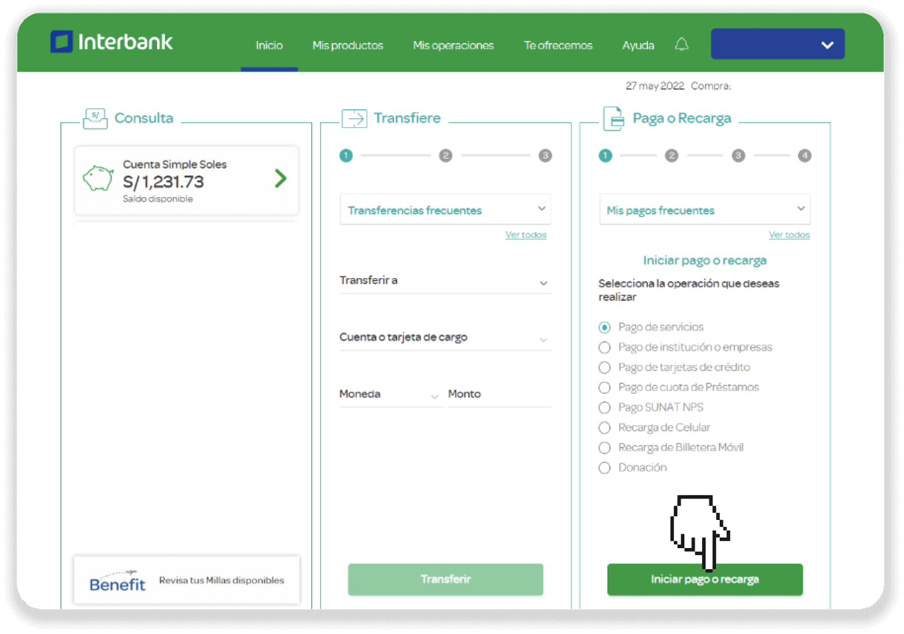This screenshot has width=904, height=634.
Task: Choose the Donación radio option
Action: point(605,468)
